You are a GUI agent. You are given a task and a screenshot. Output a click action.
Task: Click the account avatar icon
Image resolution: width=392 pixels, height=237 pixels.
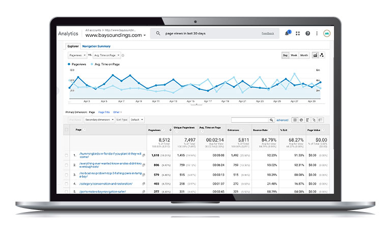326,34
